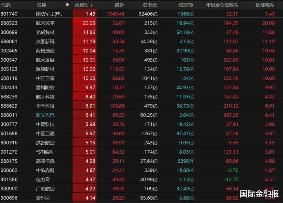Click the 年初至今涨幅% column header
Viewport: 283px width, 203px height.
(x=222, y=5)
